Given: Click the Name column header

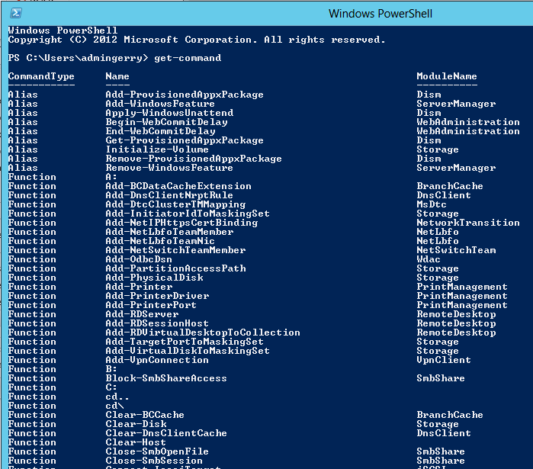Looking at the screenshot, I should [117, 76].
